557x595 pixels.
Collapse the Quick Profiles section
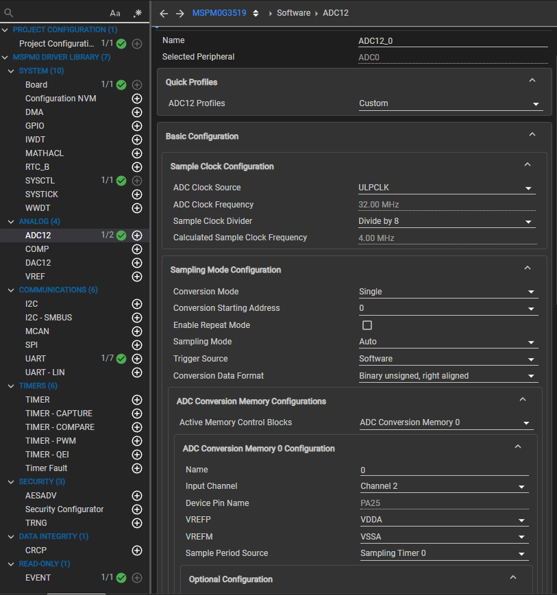532,80
